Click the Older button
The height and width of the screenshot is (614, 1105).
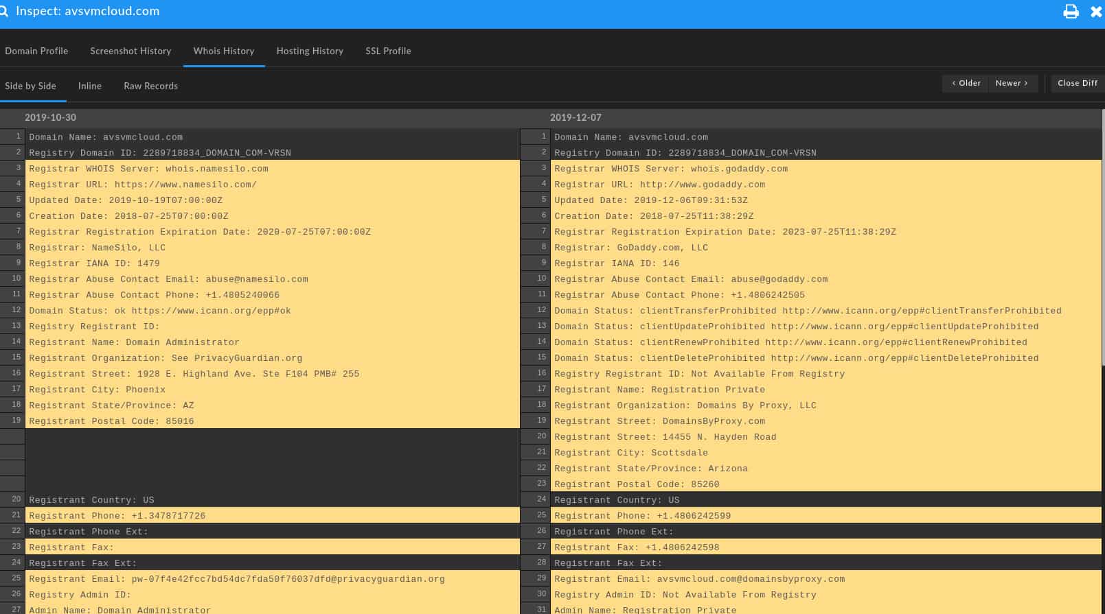tap(966, 83)
